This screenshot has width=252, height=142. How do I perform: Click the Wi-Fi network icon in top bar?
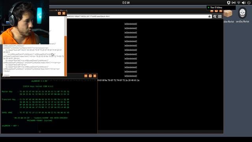(239, 3)
